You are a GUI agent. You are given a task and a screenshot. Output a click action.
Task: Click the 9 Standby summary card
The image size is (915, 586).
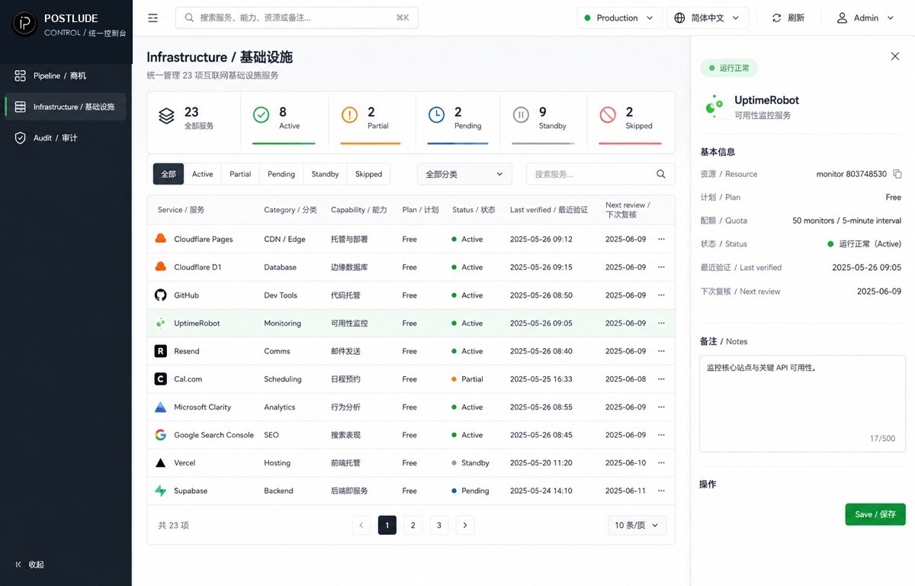(544, 122)
